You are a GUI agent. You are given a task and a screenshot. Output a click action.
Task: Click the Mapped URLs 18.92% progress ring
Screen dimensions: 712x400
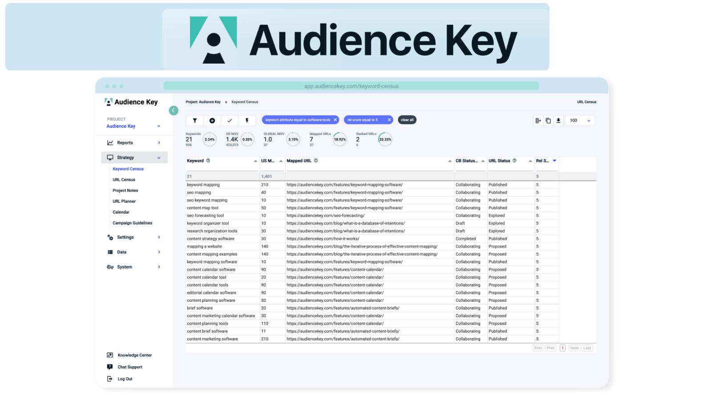pos(340,140)
